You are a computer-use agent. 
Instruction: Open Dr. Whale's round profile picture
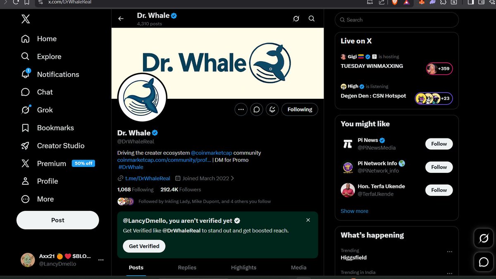142,98
